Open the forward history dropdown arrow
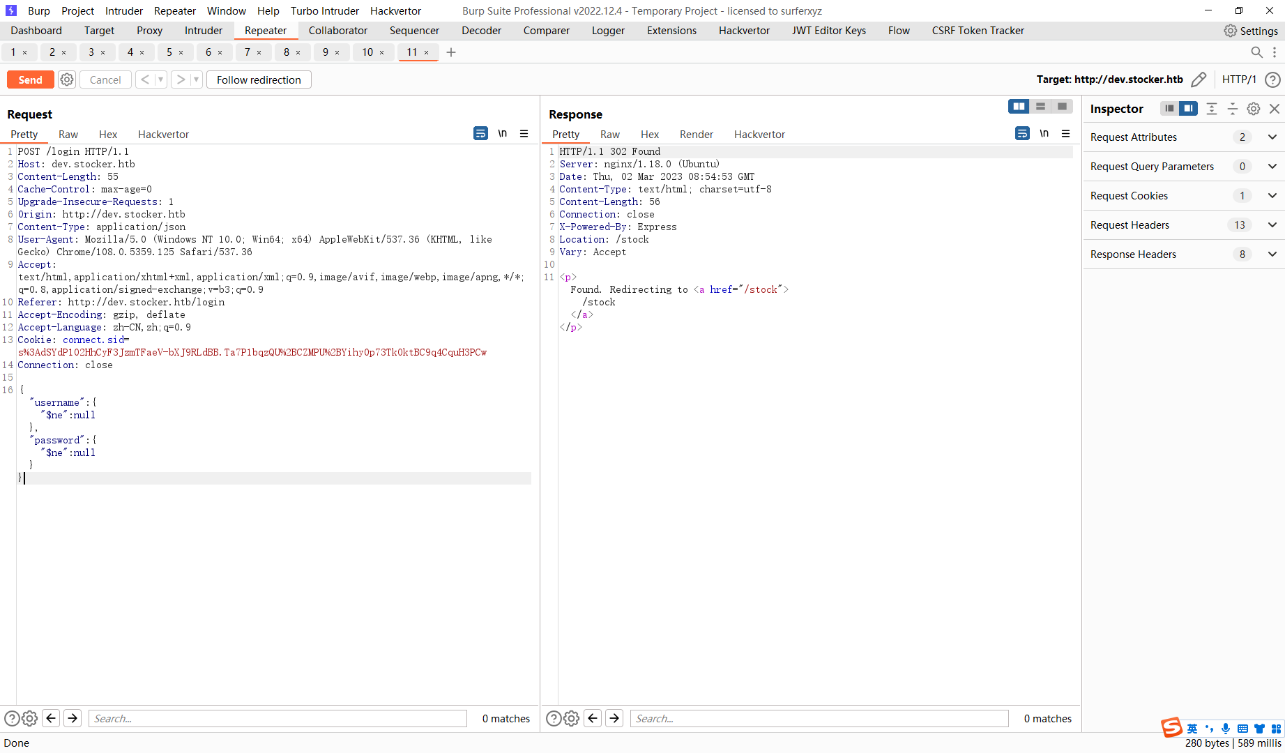Image resolution: width=1285 pixels, height=753 pixels. [x=197, y=79]
